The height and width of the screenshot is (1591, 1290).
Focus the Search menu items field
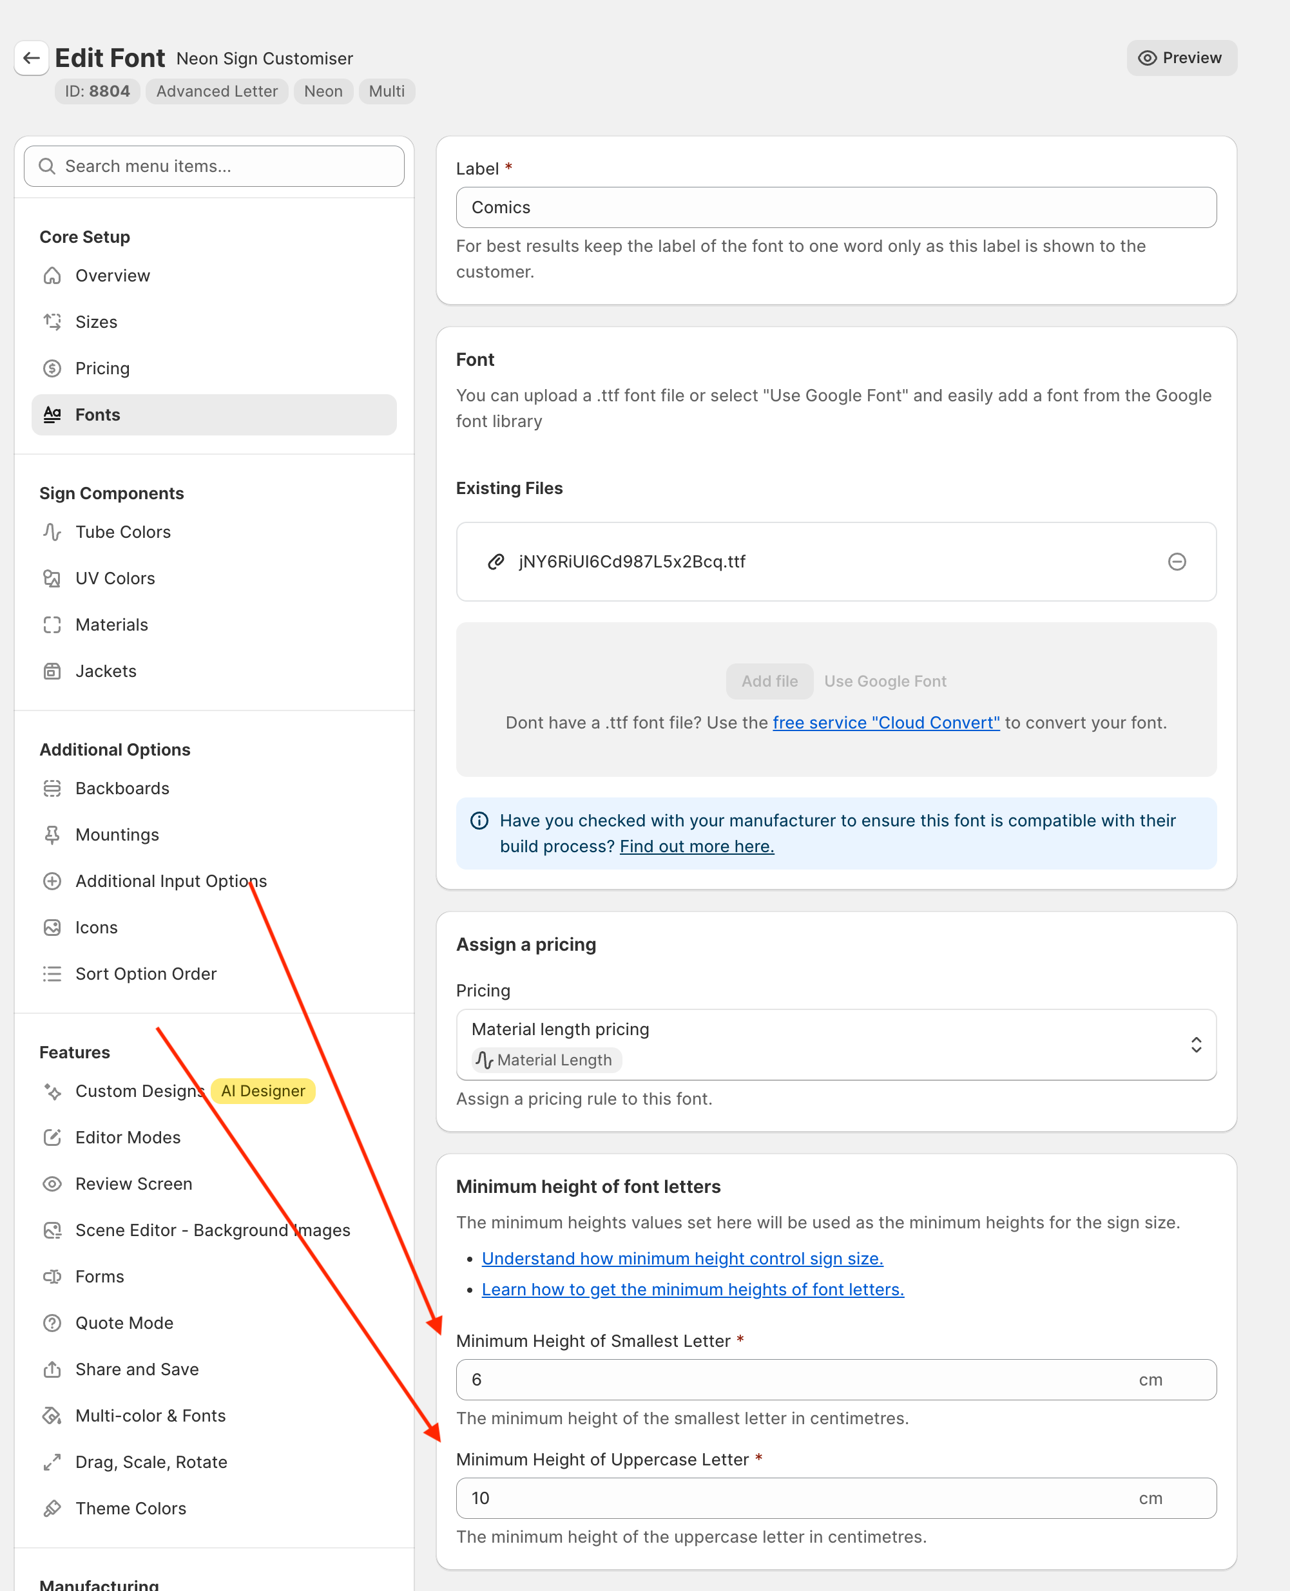214,166
